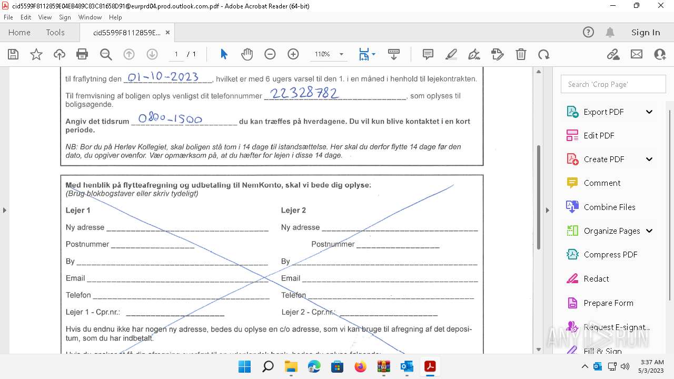
Task: Open the Window menu
Action: (x=90, y=17)
